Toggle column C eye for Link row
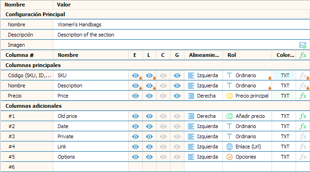The height and width of the screenshot is (172, 310). pos(163,147)
